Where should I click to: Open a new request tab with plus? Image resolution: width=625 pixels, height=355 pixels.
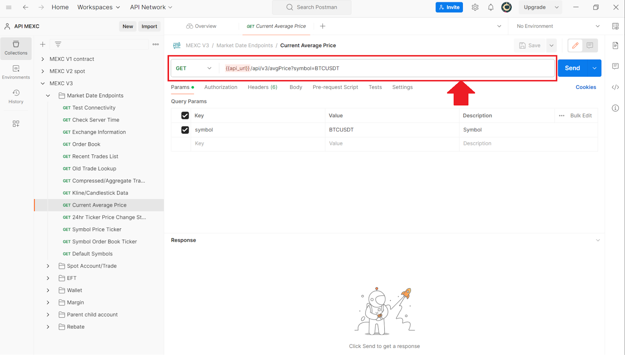(323, 26)
